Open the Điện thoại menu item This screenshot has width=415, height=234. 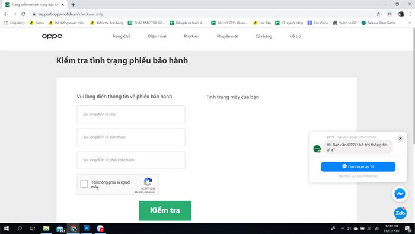click(157, 36)
